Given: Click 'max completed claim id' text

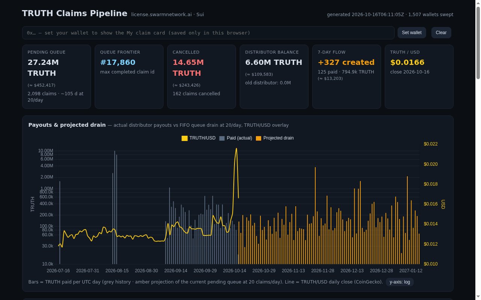Looking at the screenshot, I should 127,72.
